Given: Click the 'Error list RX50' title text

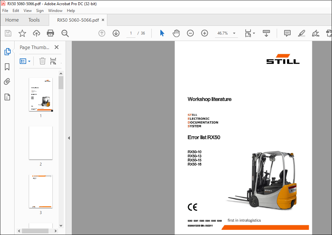Looking at the screenshot, I should coord(204,137).
